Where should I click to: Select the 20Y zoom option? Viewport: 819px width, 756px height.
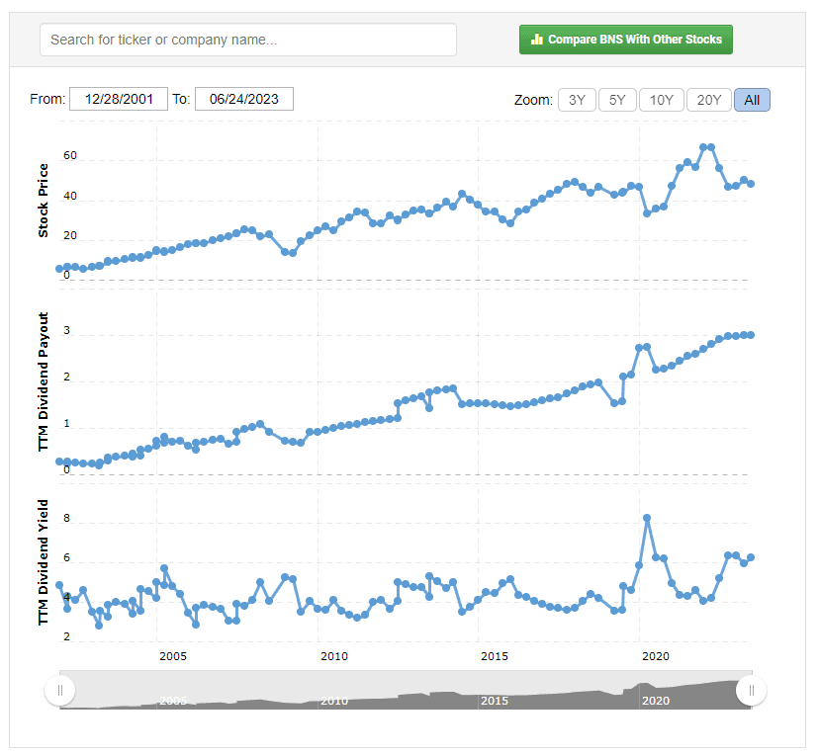(708, 100)
